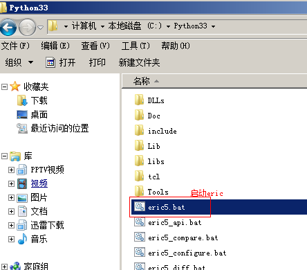Click the Python33 title bar folder icon
This screenshot has width=307, height=270.
click(3, 8)
